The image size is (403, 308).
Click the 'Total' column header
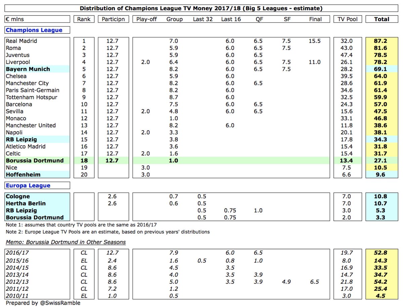pos(382,19)
